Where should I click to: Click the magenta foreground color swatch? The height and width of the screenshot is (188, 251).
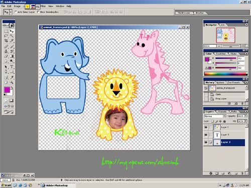tap(7, 90)
